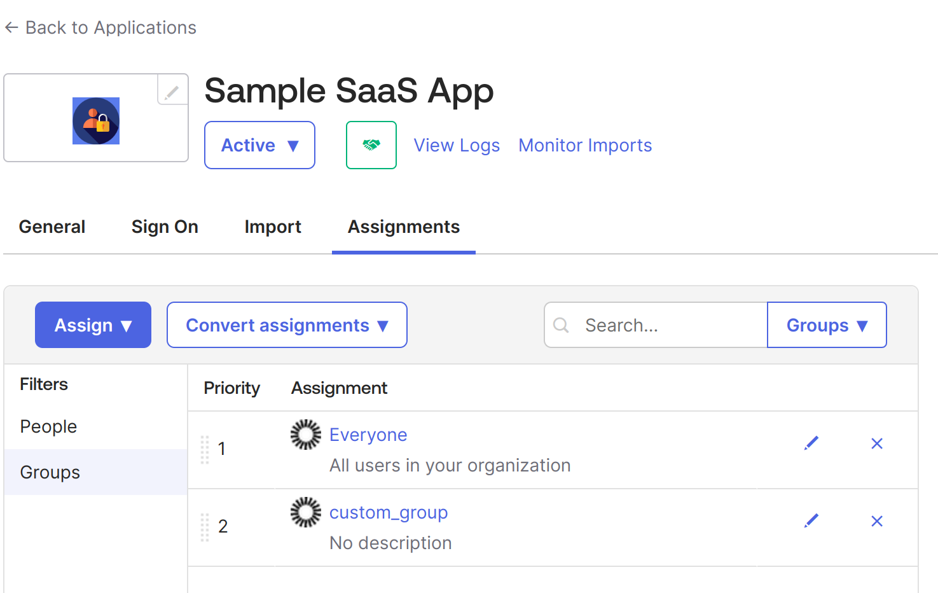
Task: Open the View Logs link
Action: (457, 146)
